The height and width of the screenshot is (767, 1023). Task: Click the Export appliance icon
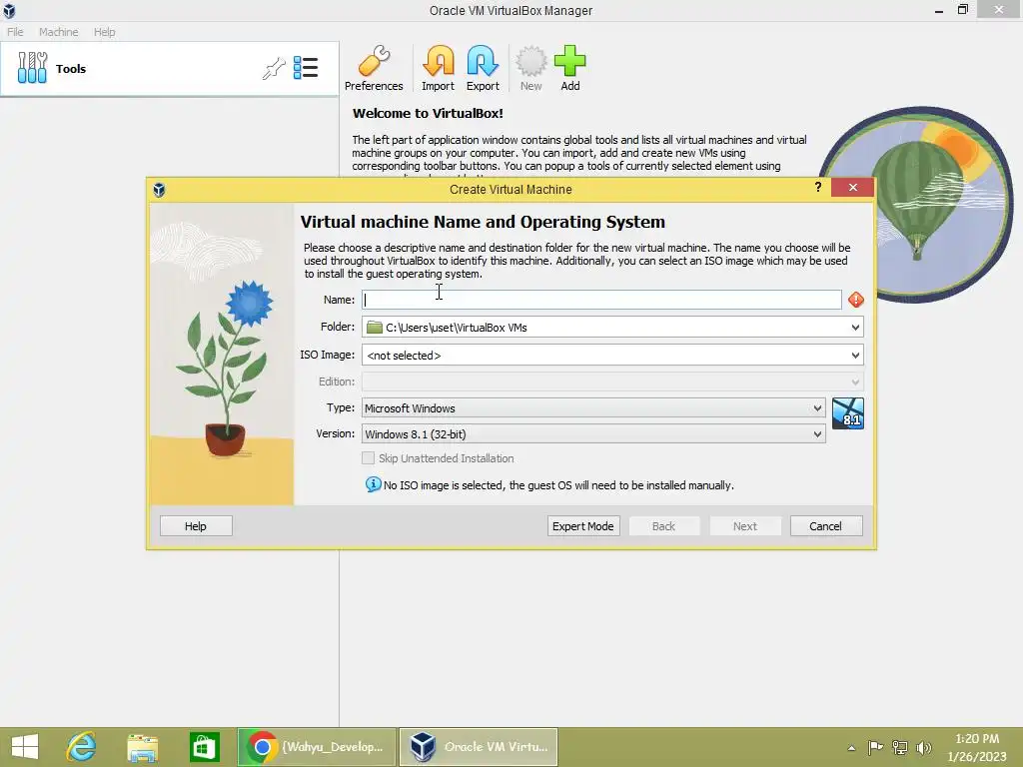pos(483,69)
